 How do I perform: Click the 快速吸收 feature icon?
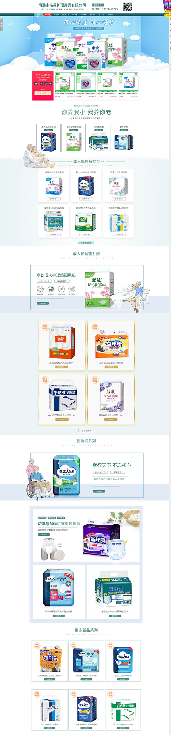coord(51,289)
